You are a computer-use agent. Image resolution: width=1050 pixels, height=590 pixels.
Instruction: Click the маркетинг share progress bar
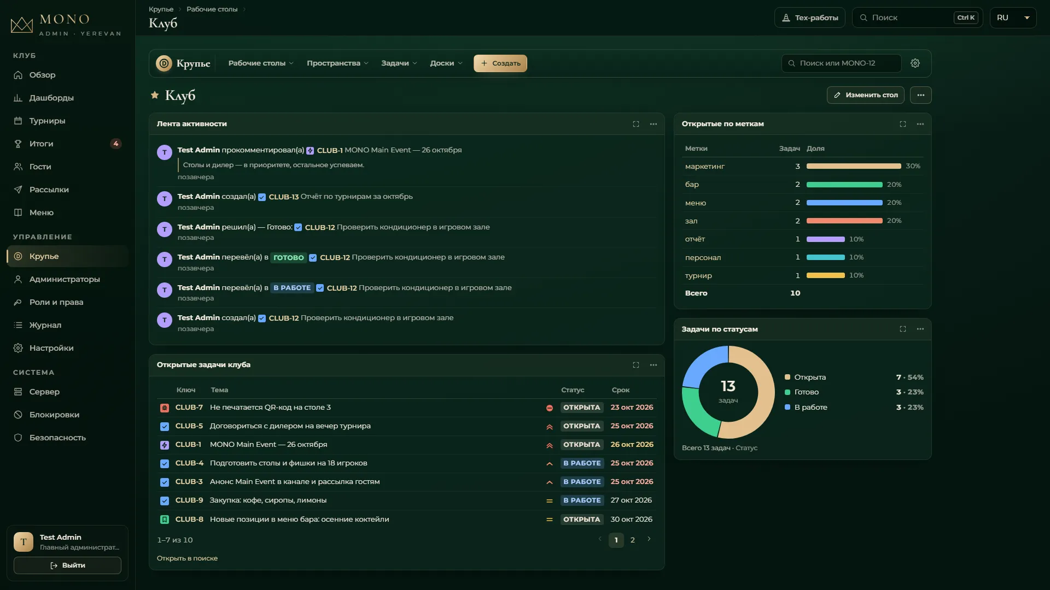click(854, 166)
